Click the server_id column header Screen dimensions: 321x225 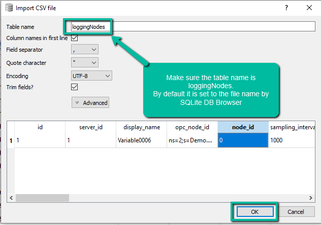90,127
